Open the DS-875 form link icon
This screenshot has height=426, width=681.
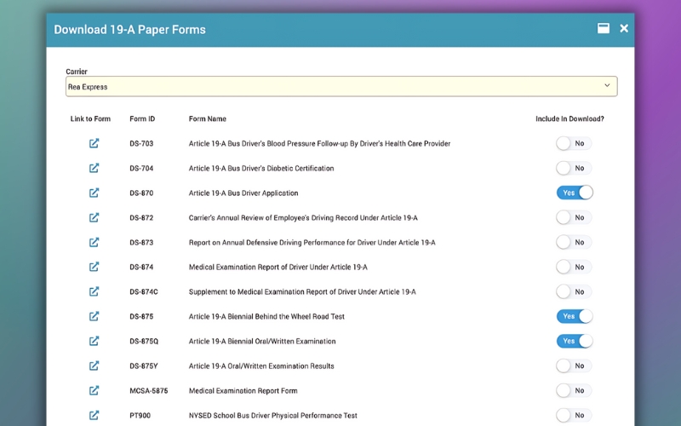pos(94,316)
